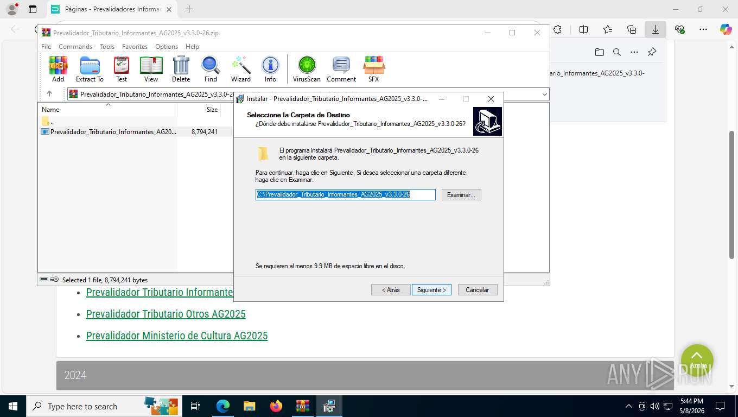Image resolution: width=738 pixels, height=417 pixels.
Task: Open Edge favorites star icon
Action: tap(608, 29)
